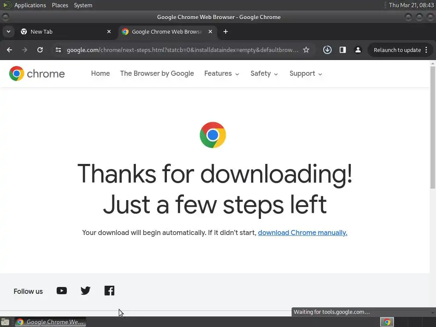Click the Thanks for downloading heading
This screenshot has width=436, height=327.
[215, 189]
